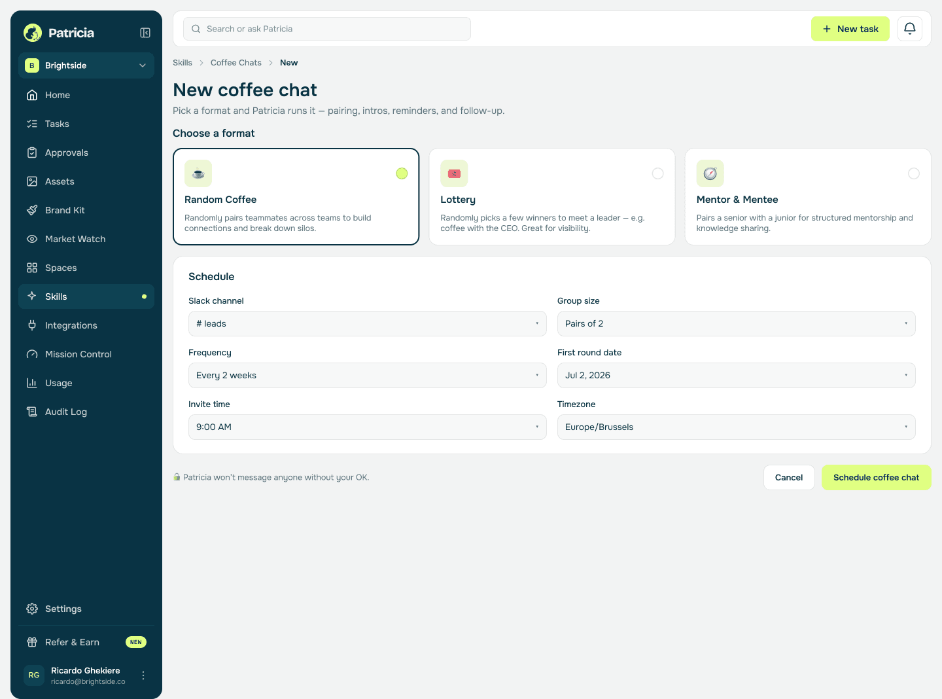942x699 pixels.
Task: Click the Assets image icon
Action: coord(32,181)
